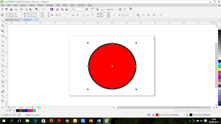221x124 pixels.
Task: Toggle the Ellipse shape button
Action: click(x=84, y=15)
